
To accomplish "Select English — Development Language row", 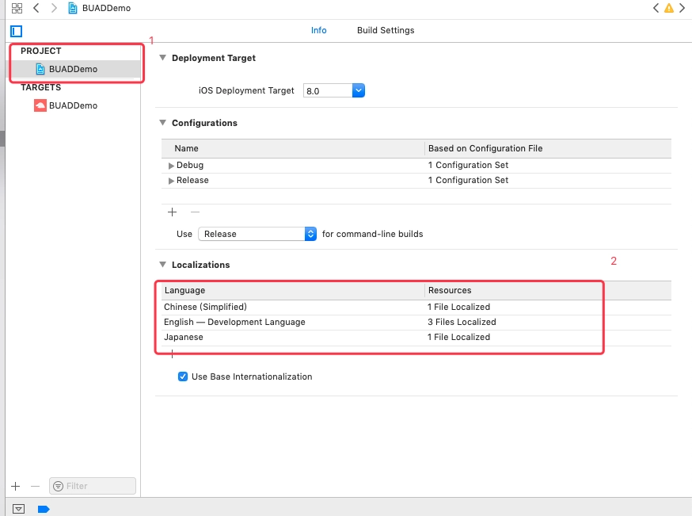I will (416, 322).
